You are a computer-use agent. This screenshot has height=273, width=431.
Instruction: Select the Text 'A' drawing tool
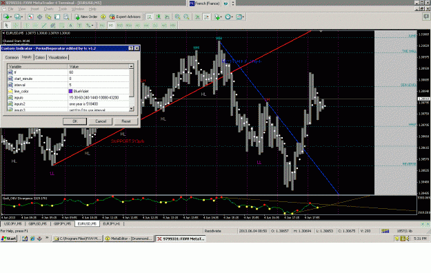click(x=70, y=26)
